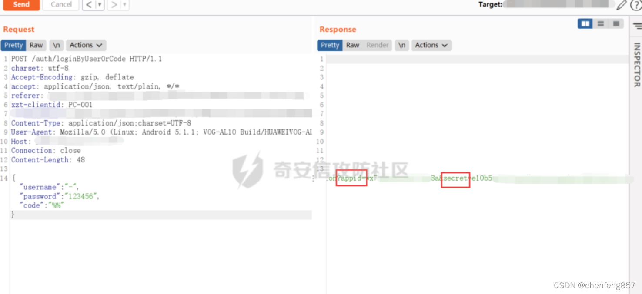Edit target with pencil icon
Viewport: 642px width, 294px height.
point(622,5)
